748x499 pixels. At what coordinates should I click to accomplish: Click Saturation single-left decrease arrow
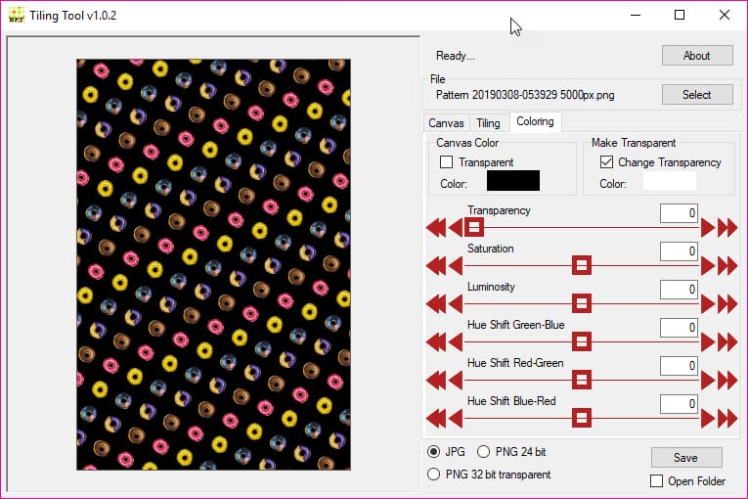point(456,266)
